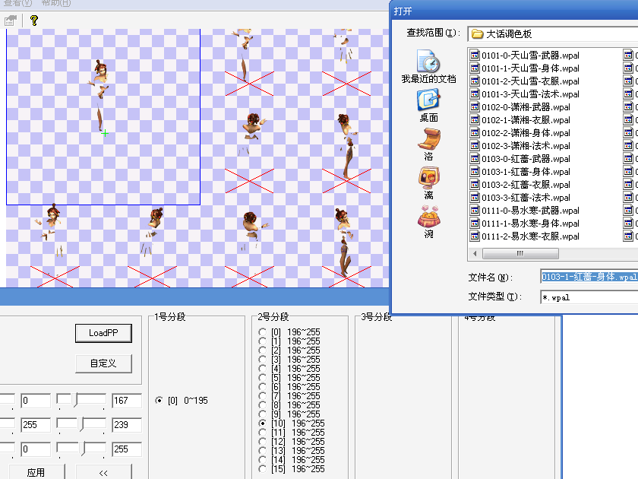Click slider next to bottom value 255
Screen dimensions: 638x479
[81, 449]
